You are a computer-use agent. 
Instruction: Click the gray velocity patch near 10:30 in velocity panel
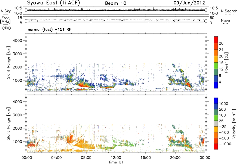coord(104,139)
